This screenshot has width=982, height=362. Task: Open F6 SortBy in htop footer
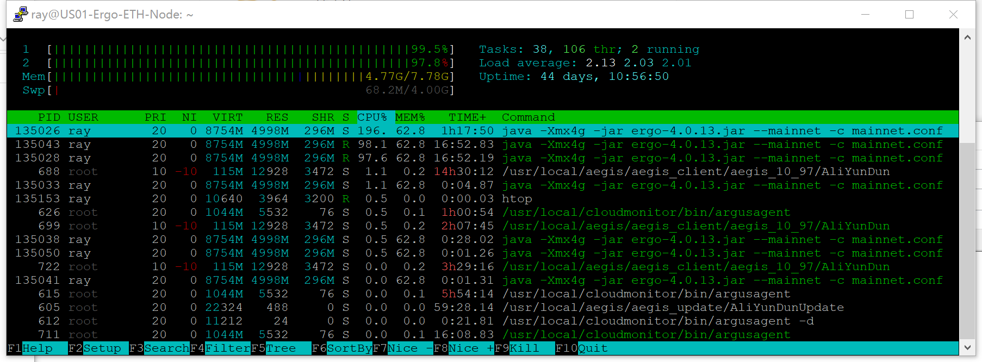[342, 348]
